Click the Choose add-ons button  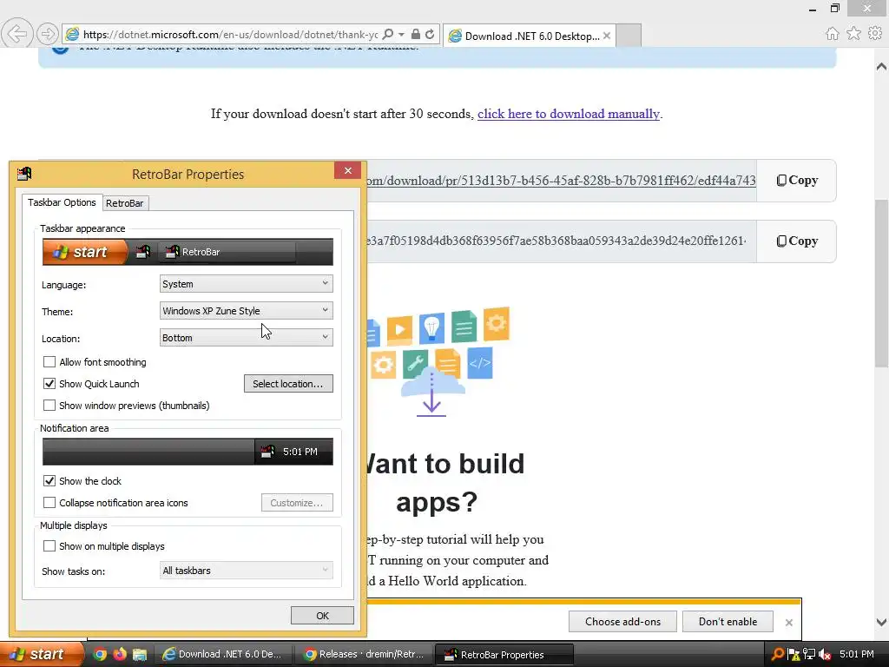(x=622, y=622)
